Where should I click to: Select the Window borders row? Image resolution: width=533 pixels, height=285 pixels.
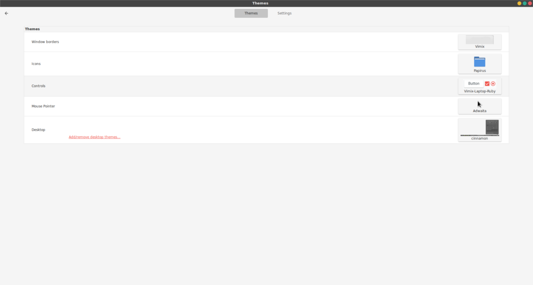[266, 42]
